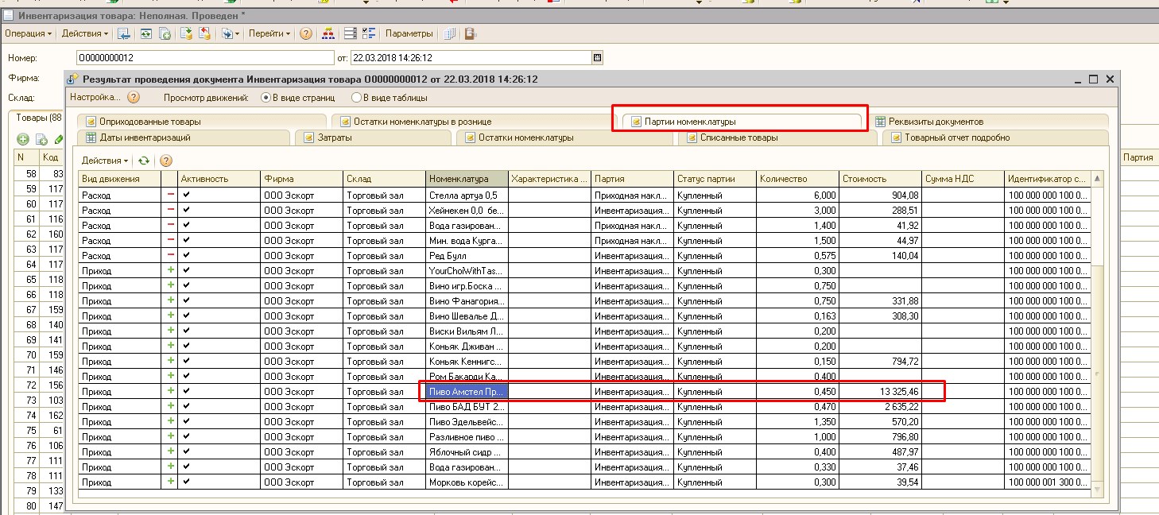
Task: Click the structure hierarchy icon in main toolbar
Action: point(328,33)
